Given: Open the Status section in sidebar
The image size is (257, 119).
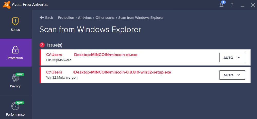Looking at the screenshot, I should [x=15, y=24].
